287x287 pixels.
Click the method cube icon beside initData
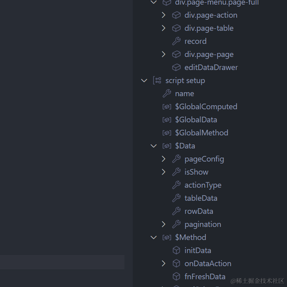[176, 251]
